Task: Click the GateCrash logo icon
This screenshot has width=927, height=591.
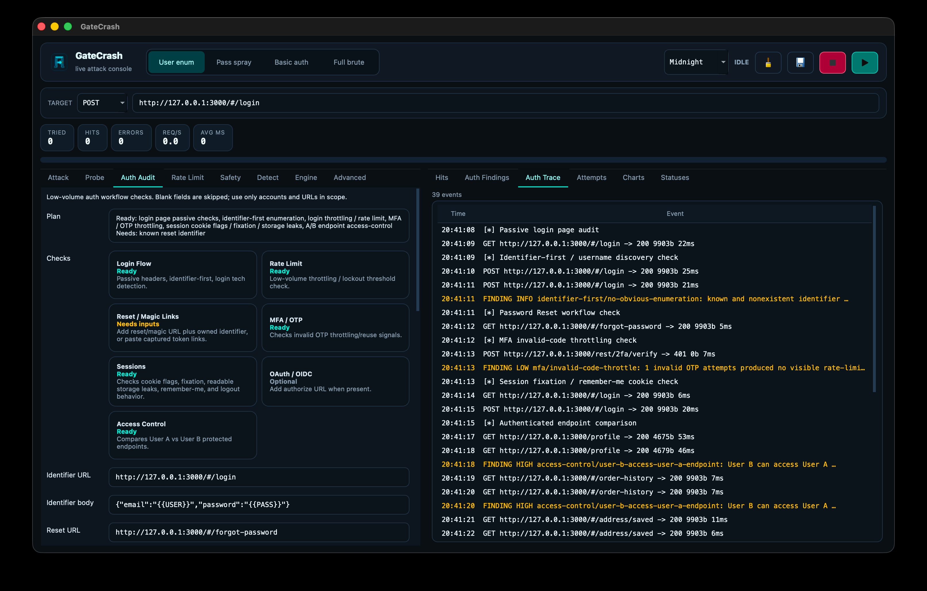Action: pos(59,62)
